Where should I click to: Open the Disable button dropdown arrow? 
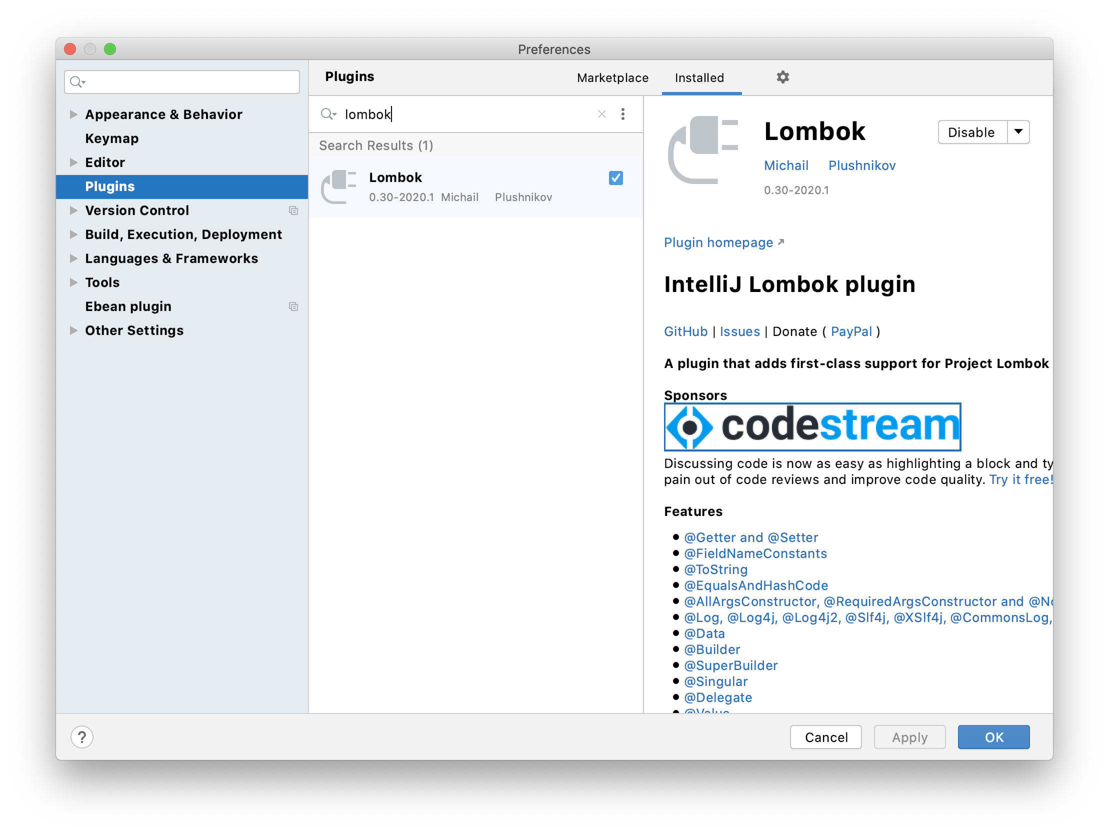click(1018, 132)
